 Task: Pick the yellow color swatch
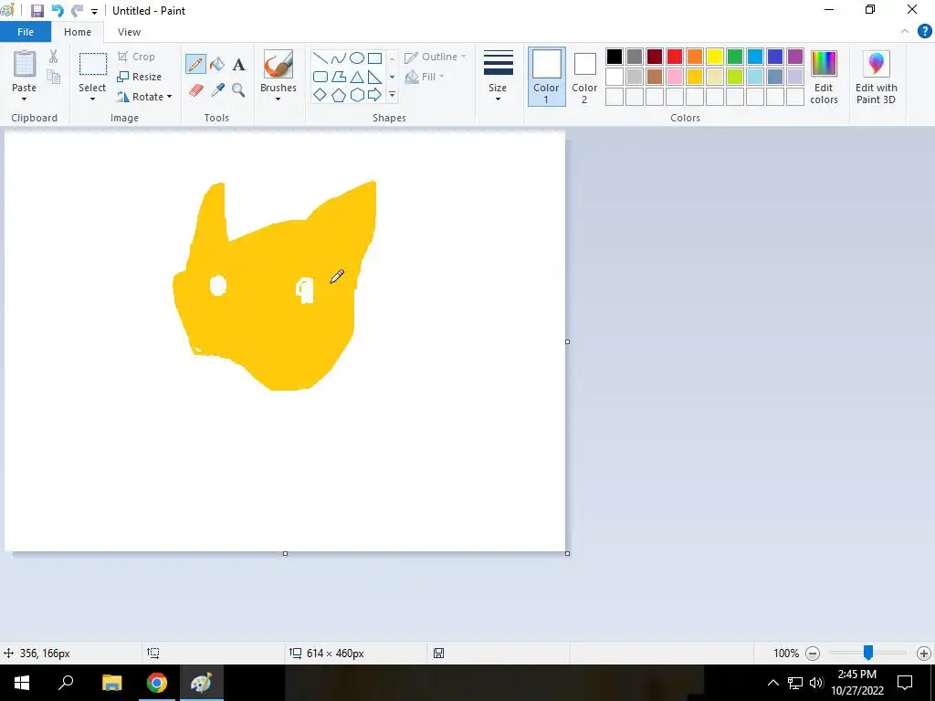714,57
